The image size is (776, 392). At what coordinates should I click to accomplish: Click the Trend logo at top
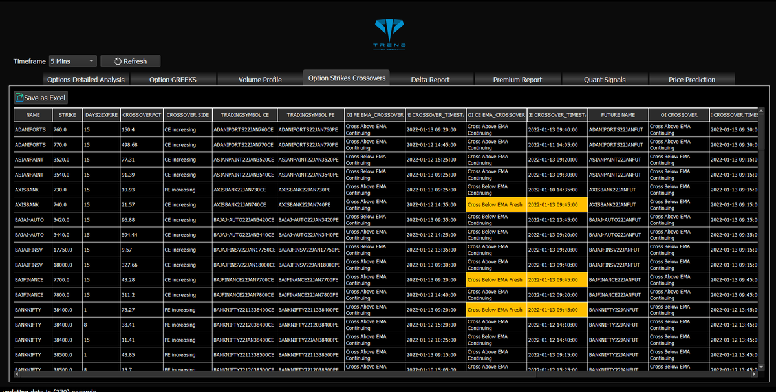pyautogui.click(x=389, y=34)
